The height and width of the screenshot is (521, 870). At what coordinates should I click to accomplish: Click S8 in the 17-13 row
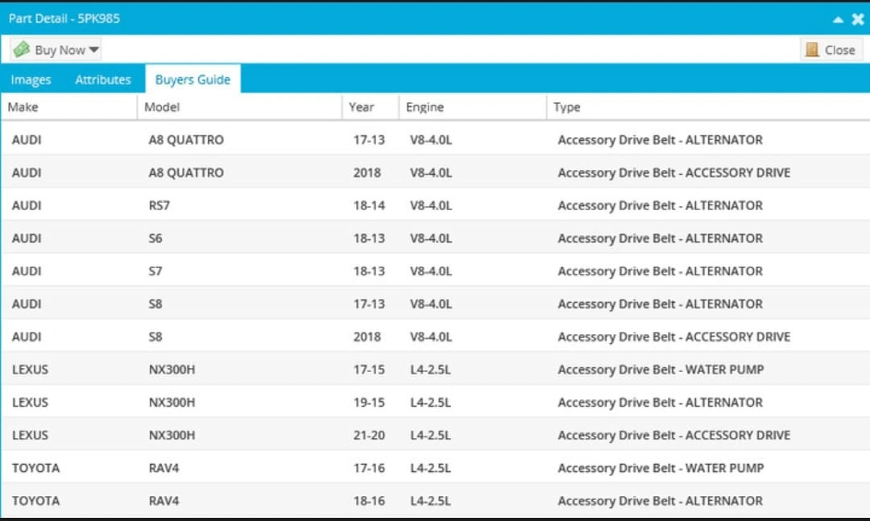pyautogui.click(x=155, y=304)
